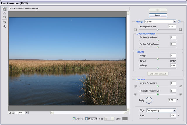The width and height of the screenshot is (187, 125).
Task: Click the Horizontal Perspective slider handle
Action: [x=158, y=94]
